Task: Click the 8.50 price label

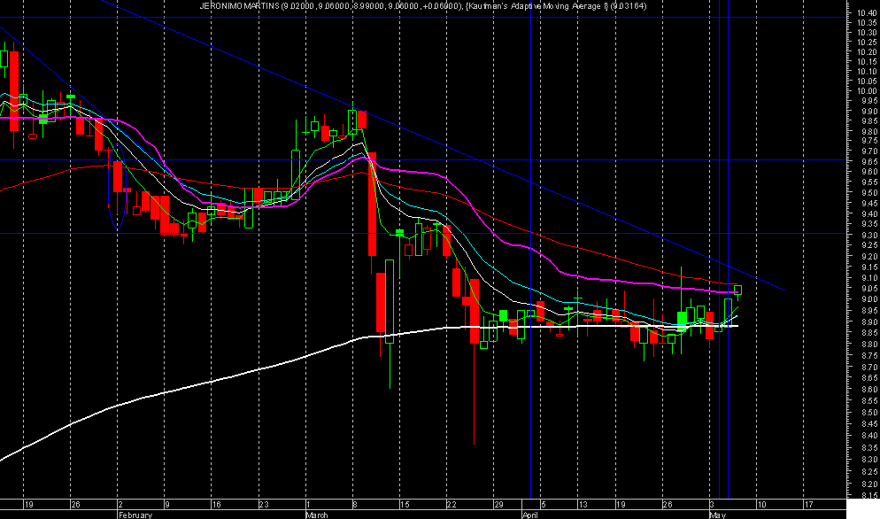Action: click(x=868, y=413)
